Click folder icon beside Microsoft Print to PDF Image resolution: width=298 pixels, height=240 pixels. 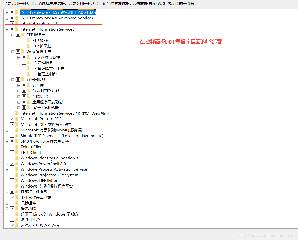tap(17, 119)
